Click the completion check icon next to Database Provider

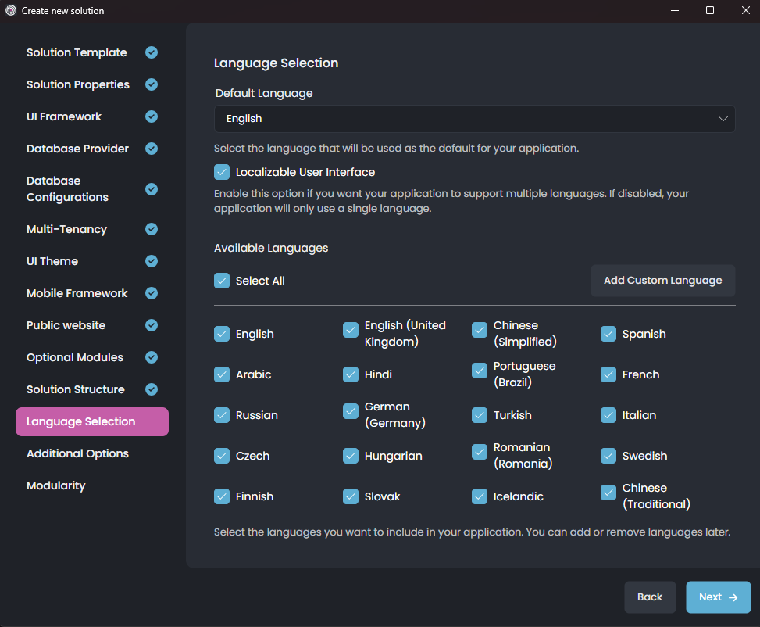tap(151, 148)
